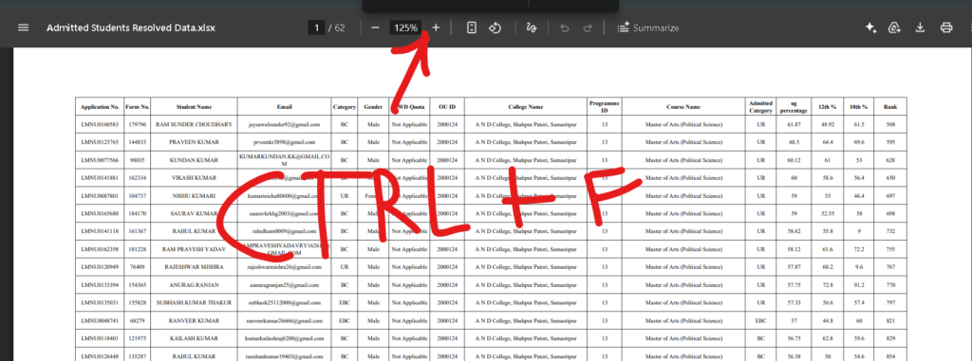The image size is (972, 361).
Task: Click the undo arrow
Action: click(x=564, y=27)
